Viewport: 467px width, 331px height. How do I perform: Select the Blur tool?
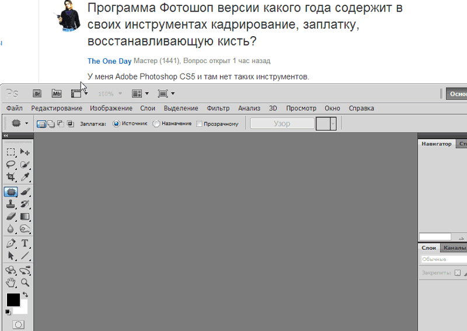point(11,229)
